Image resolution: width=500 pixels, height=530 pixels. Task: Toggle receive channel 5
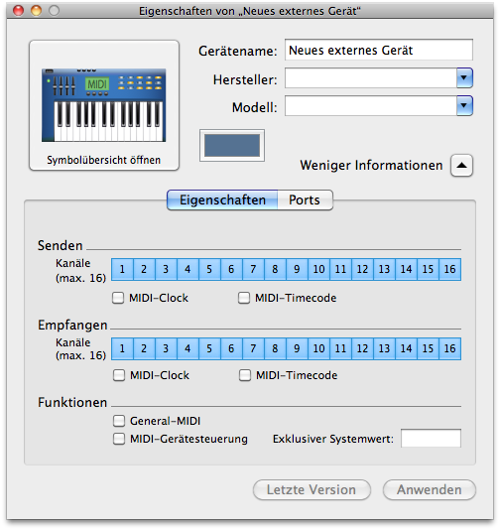point(209,348)
